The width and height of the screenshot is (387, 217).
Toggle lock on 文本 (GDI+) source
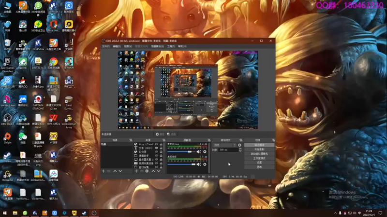tap(161, 148)
